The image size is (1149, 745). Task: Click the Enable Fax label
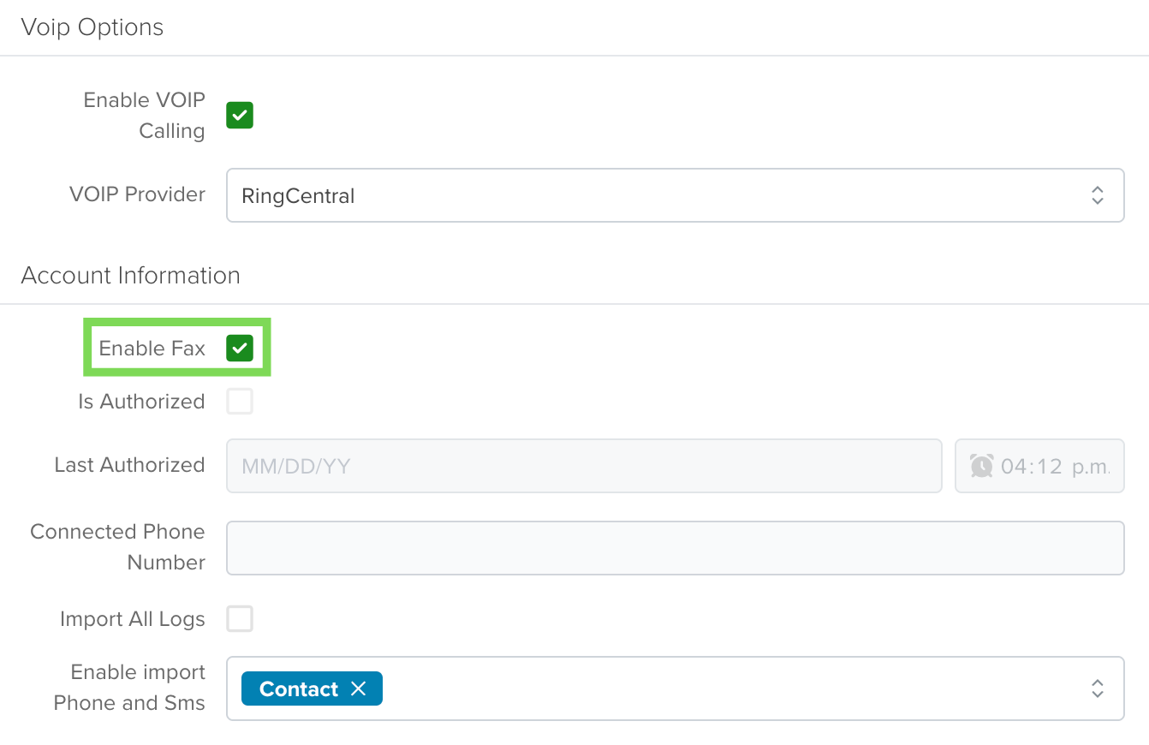152,349
